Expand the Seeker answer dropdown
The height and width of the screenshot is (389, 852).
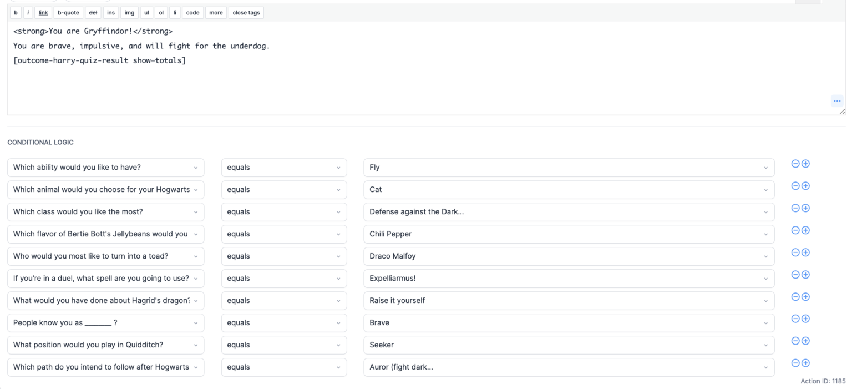click(569, 345)
